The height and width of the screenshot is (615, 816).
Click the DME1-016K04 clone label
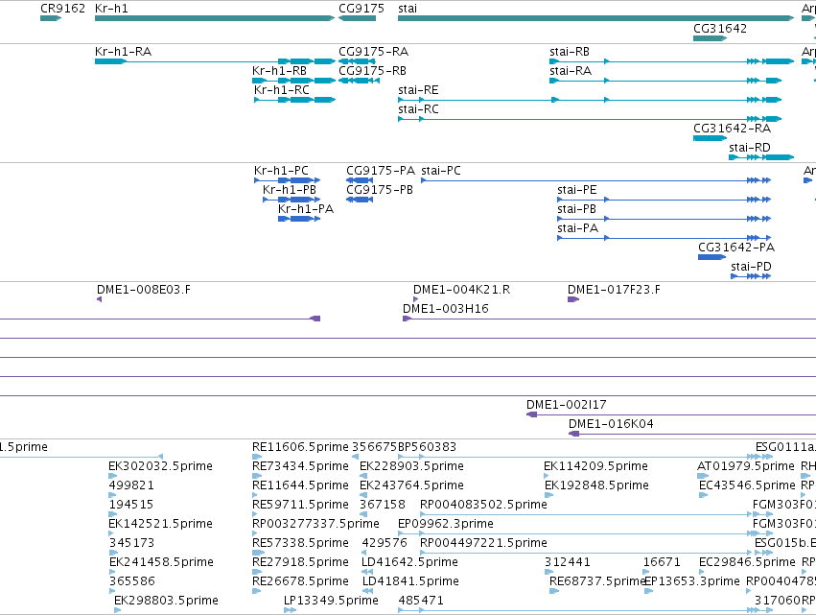tap(611, 424)
